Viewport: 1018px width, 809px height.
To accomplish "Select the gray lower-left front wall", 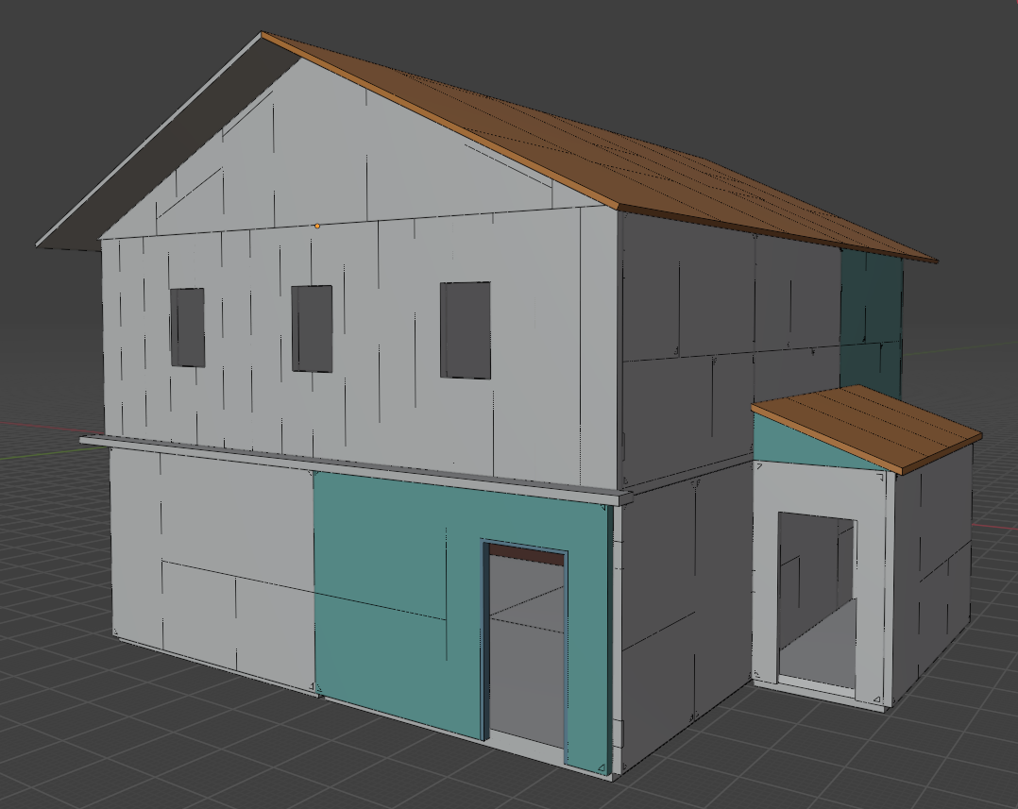I will pyautogui.click(x=212, y=566).
